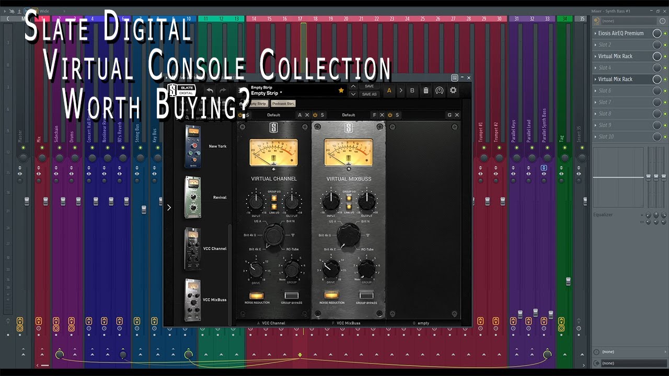Click empty Slot 6 in mixer
This screenshot has height=376, width=669.
point(622,91)
